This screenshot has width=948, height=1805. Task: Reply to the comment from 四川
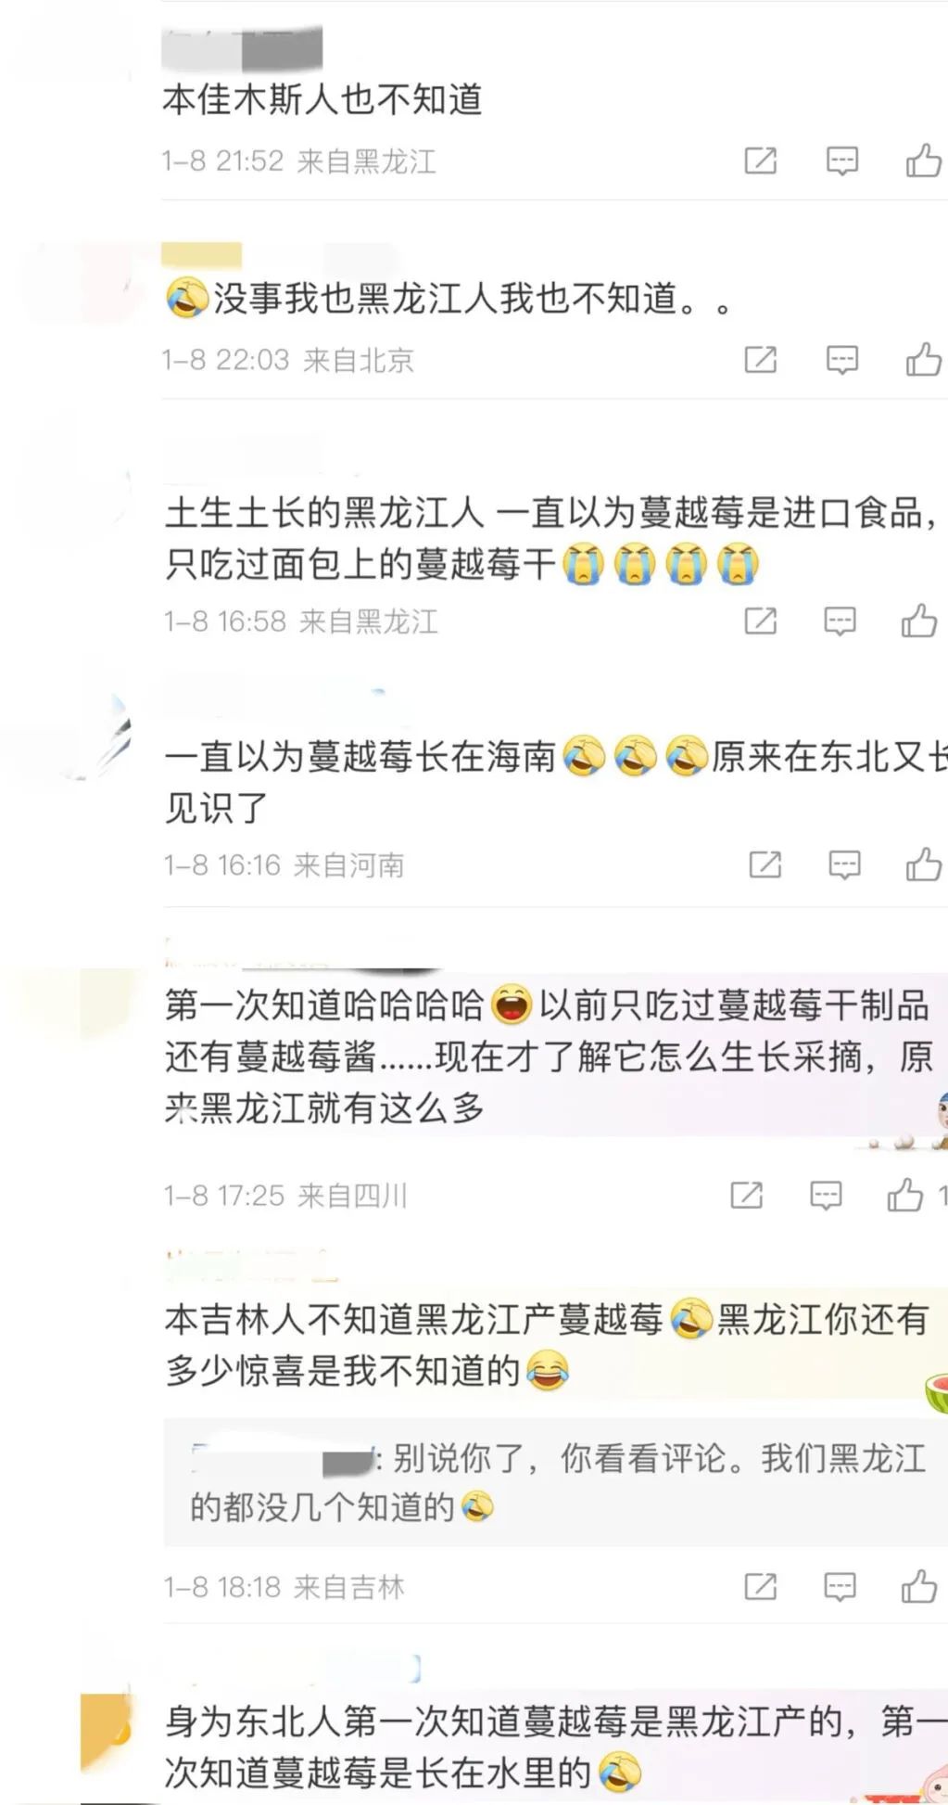[826, 1196]
